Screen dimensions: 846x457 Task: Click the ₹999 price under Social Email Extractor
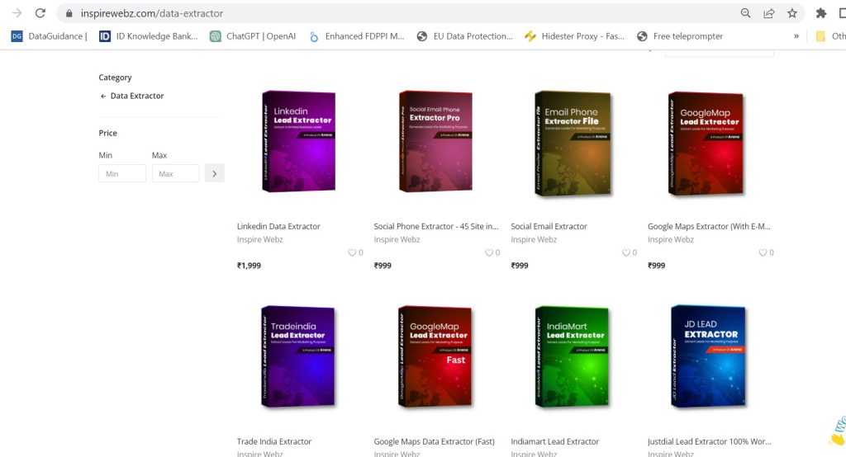click(x=520, y=265)
